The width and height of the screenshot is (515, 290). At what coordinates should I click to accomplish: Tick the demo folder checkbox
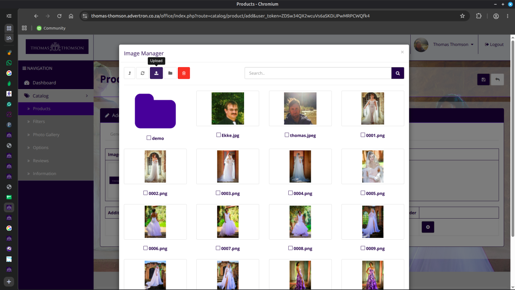(149, 138)
